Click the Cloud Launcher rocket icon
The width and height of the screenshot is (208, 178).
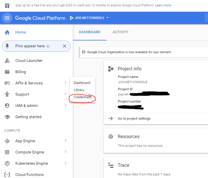[7, 60]
